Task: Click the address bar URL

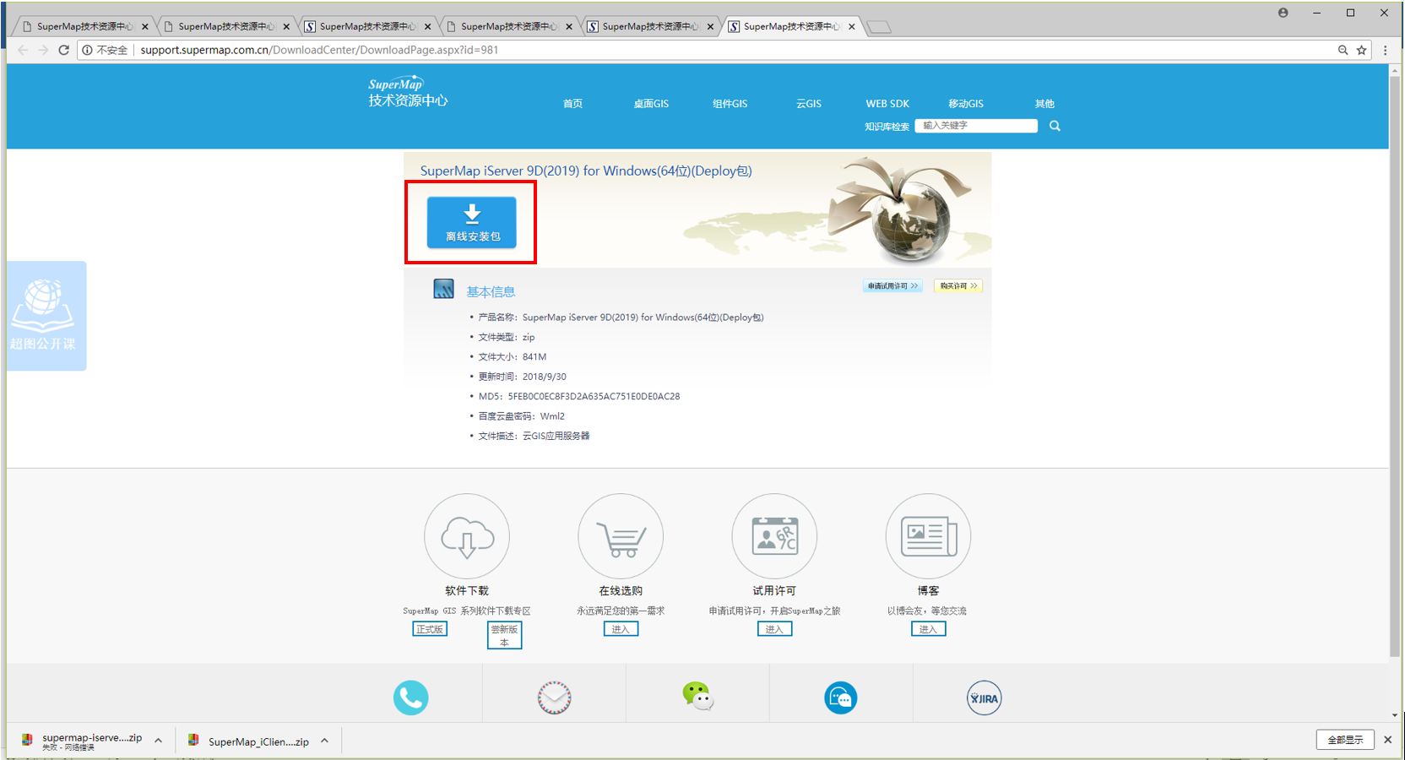Action: pyautogui.click(x=319, y=50)
